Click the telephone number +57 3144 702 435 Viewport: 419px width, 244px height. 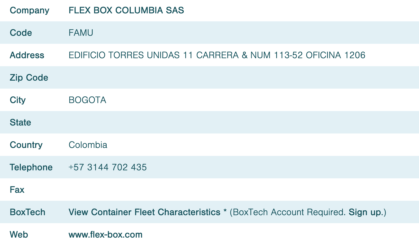point(107,167)
